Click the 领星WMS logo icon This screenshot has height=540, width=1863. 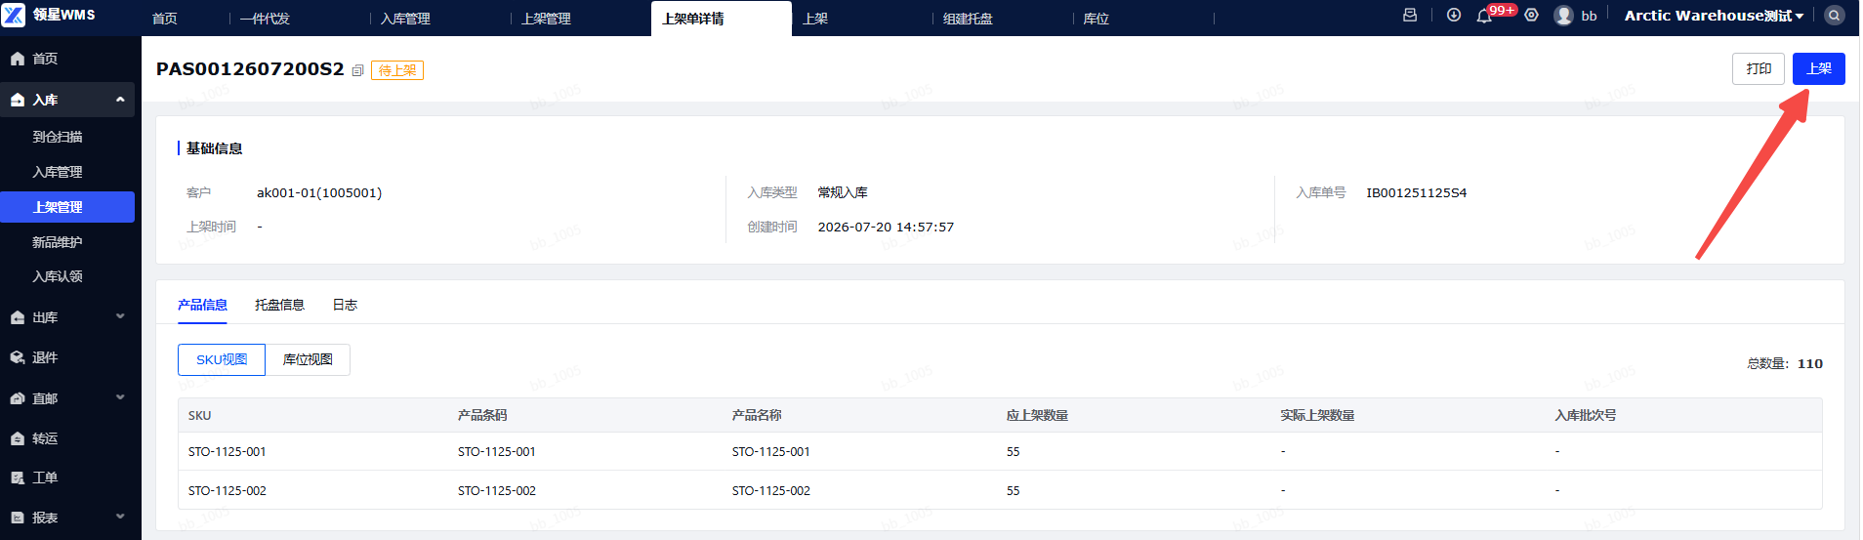pyautogui.click(x=14, y=15)
